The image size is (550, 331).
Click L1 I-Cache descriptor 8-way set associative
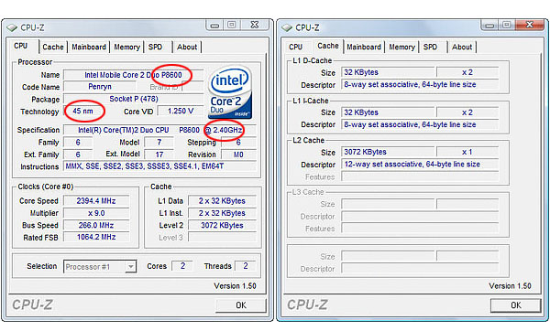[420, 124]
